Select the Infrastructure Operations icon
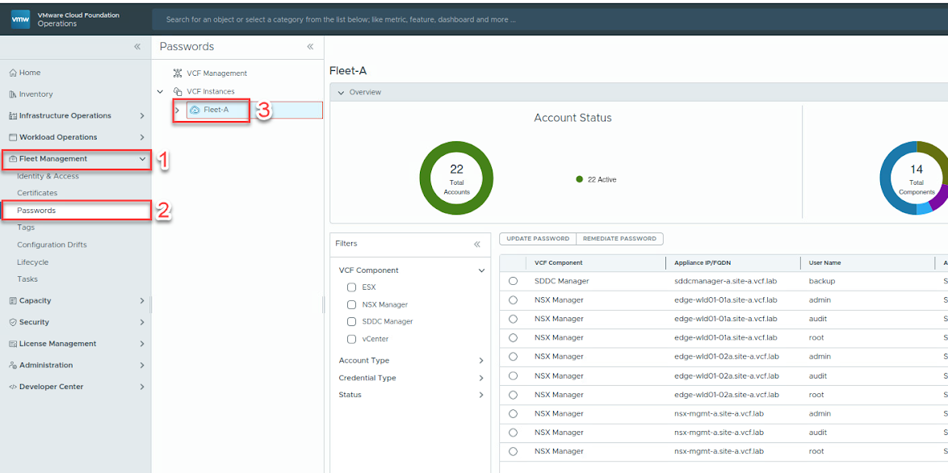948x473 pixels. 13,115
